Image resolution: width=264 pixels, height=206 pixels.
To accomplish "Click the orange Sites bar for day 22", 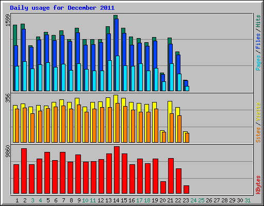I will (179, 129).
